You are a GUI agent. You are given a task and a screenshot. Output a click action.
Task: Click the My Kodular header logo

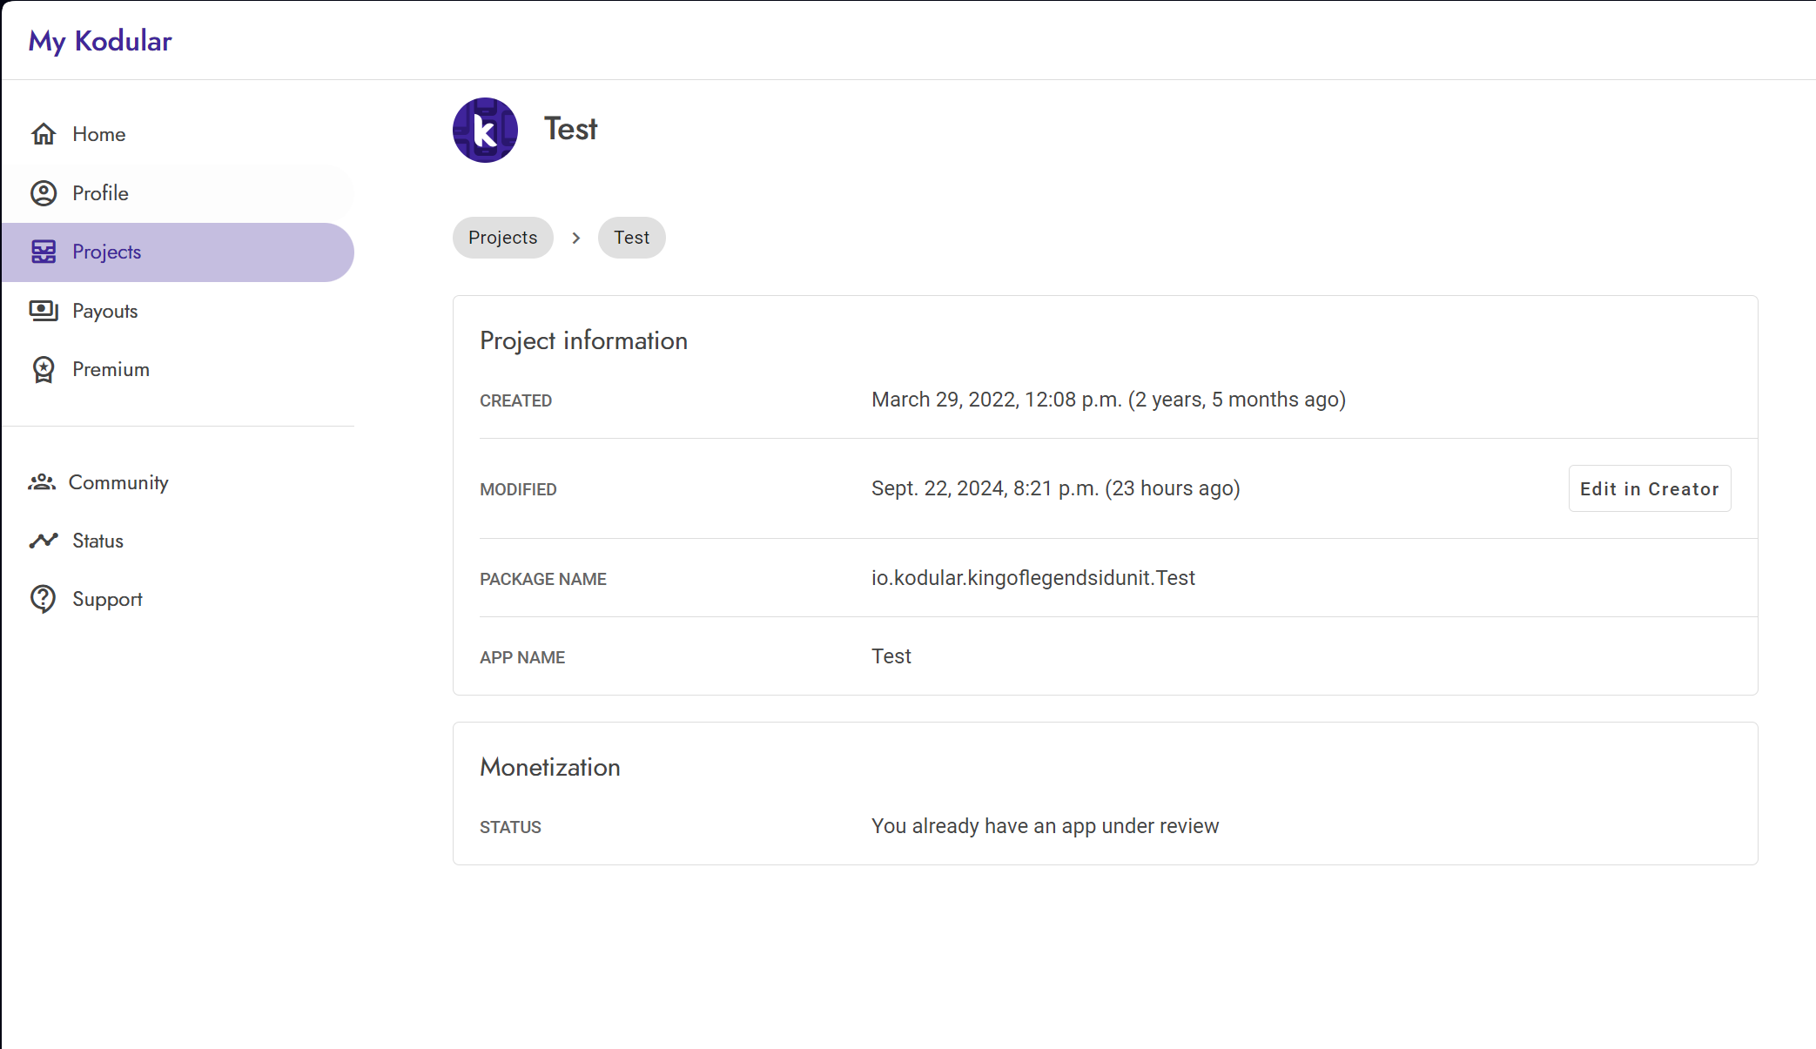point(100,41)
